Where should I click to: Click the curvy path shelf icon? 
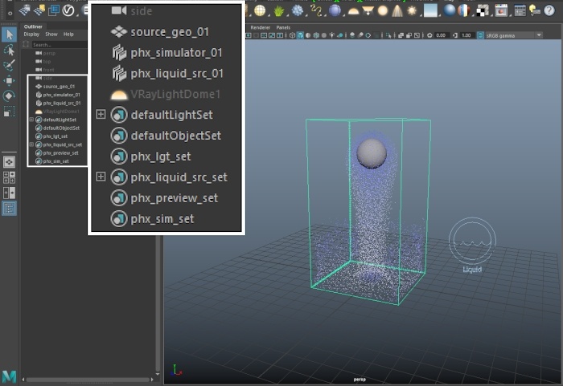point(316,10)
